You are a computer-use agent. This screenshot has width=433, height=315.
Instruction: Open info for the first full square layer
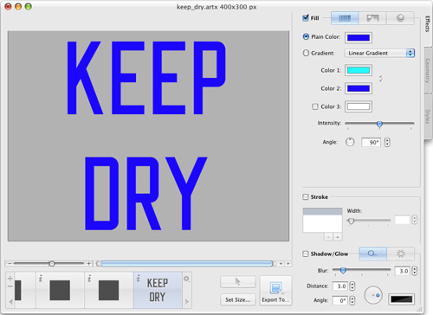[41, 279]
